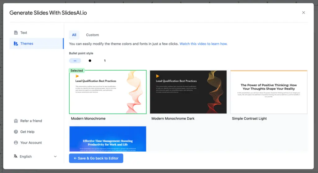
Task: Click the gift icon beside Refer a friend
Action: 16,121
